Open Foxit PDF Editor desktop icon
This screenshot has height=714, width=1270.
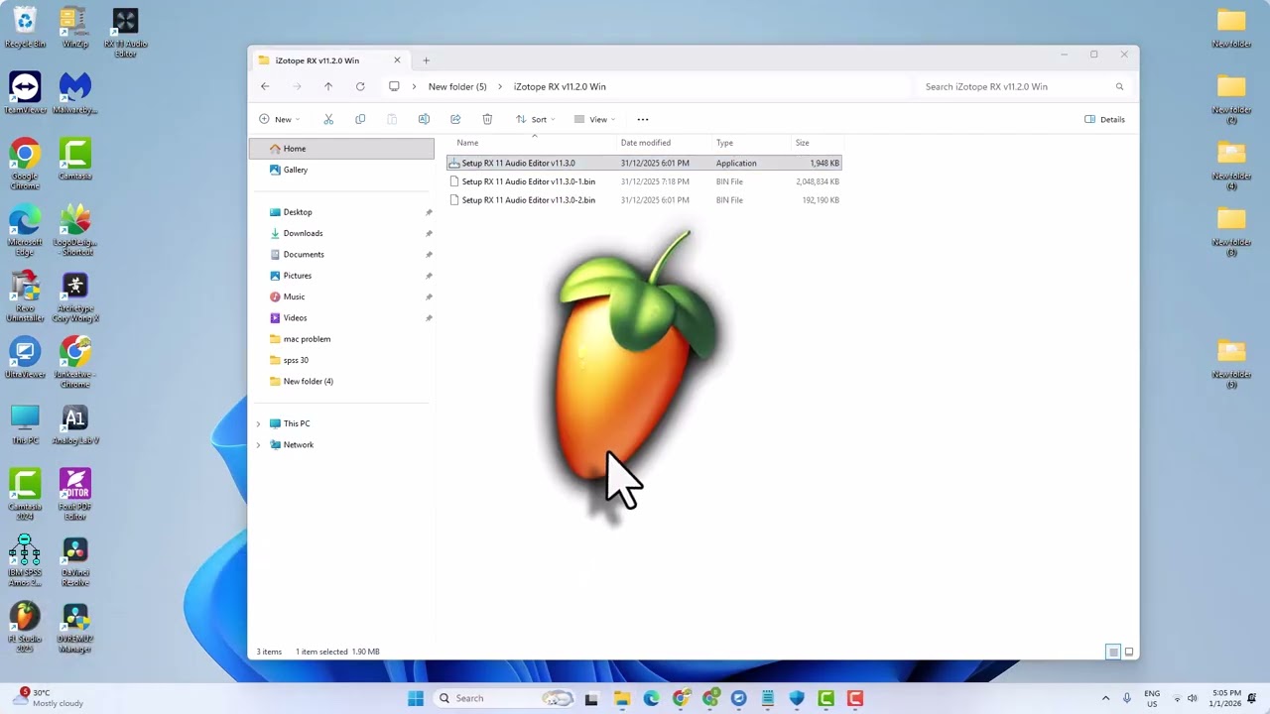(x=75, y=494)
